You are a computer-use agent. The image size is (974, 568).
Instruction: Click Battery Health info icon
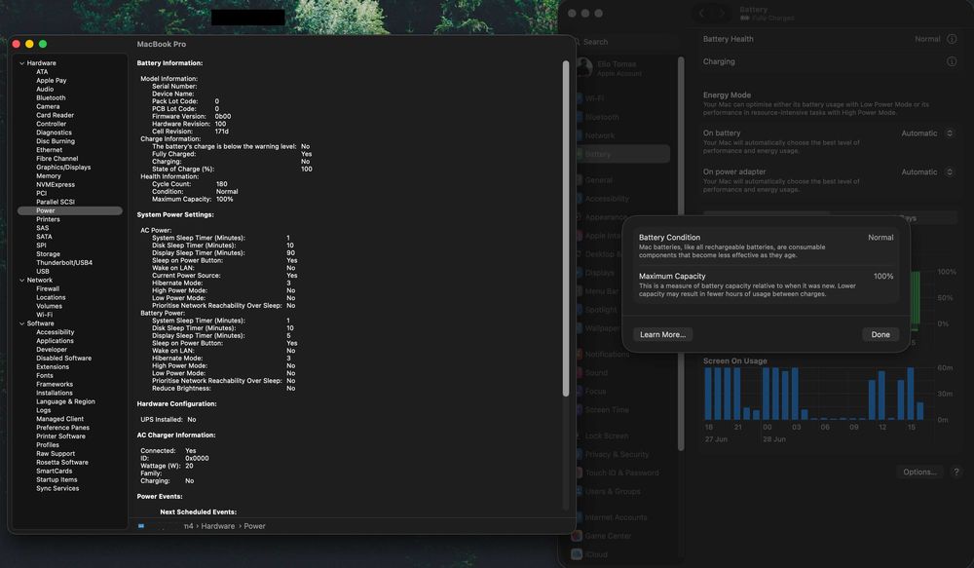tap(952, 39)
